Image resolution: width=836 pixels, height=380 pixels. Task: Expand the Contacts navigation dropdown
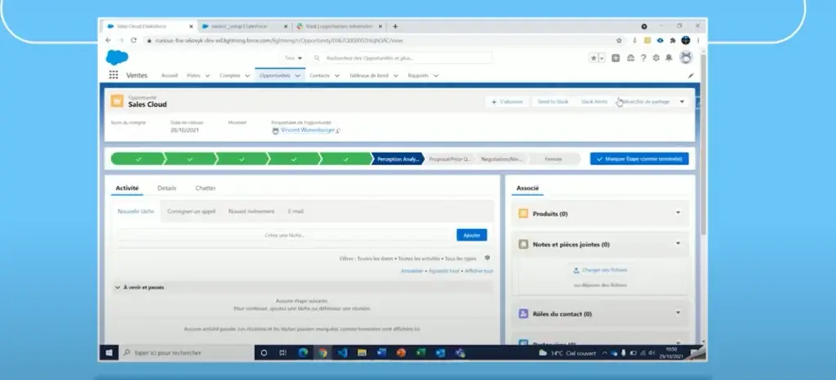(337, 76)
